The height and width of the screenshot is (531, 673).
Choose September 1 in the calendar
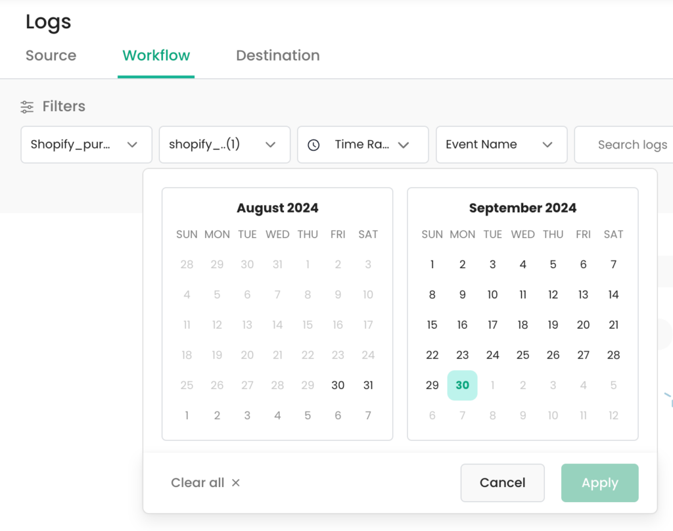click(432, 264)
